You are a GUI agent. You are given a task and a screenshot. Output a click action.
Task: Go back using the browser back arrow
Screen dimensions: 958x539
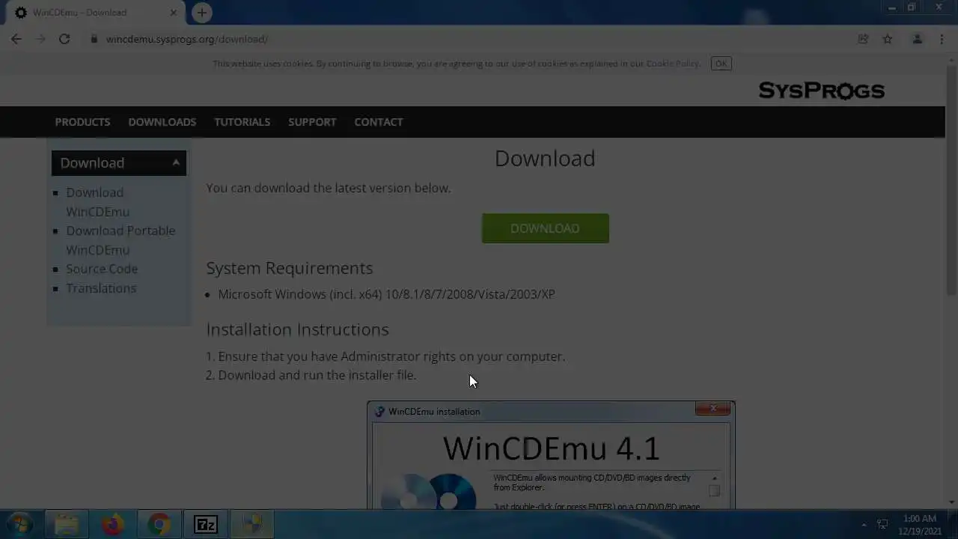[16, 39]
